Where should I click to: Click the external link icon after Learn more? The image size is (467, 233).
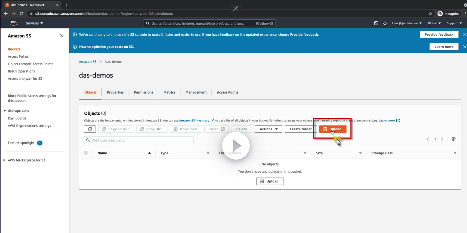pyautogui.click(x=398, y=120)
